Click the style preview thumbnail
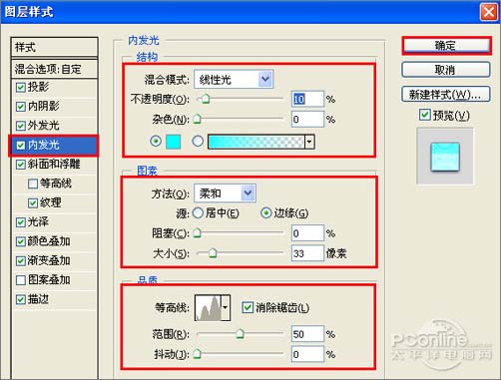This screenshot has height=380, width=501. 445,157
